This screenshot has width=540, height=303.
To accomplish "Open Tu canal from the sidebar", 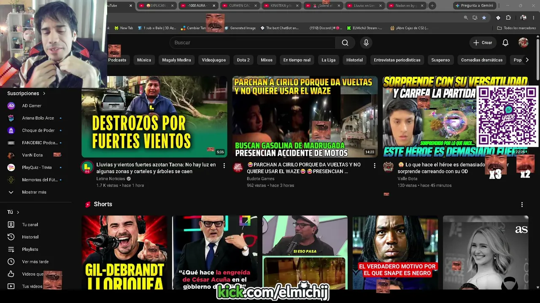I will pyautogui.click(x=30, y=225).
